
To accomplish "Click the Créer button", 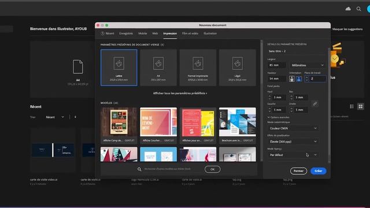I will tap(319, 171).
